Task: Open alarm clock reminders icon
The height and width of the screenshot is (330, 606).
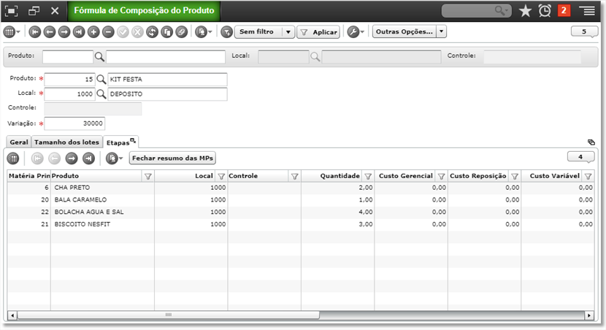Action: click(x=545, y=11)
